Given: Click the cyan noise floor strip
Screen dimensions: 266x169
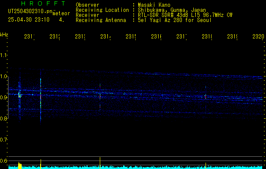Looking at the screenshot, I should [135, 167].
